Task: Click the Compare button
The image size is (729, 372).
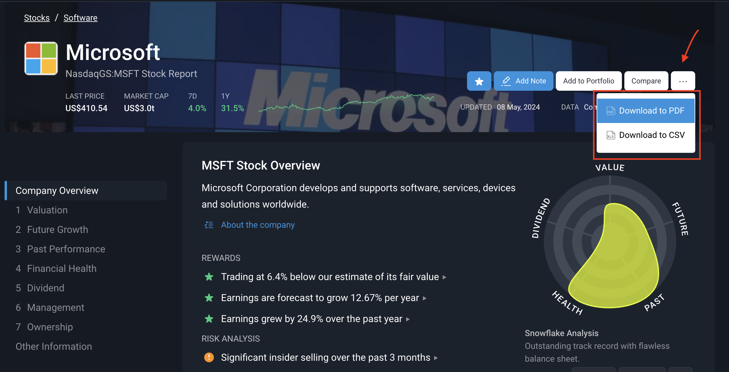Action: [x=646, y=81]
